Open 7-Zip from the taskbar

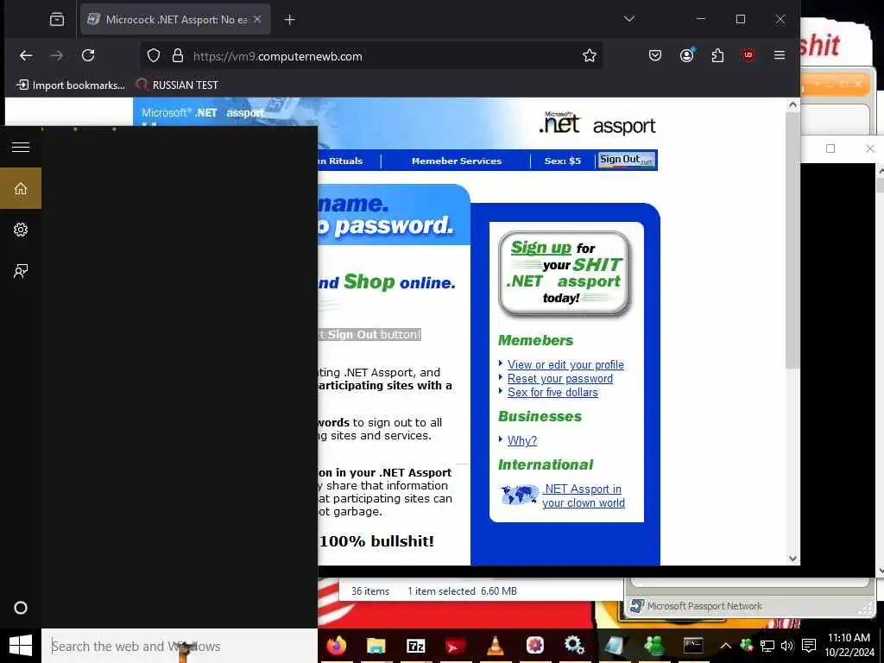[415, 646]
